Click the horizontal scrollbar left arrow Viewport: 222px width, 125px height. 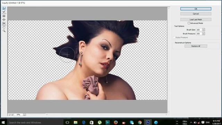[x=47, y=115]
